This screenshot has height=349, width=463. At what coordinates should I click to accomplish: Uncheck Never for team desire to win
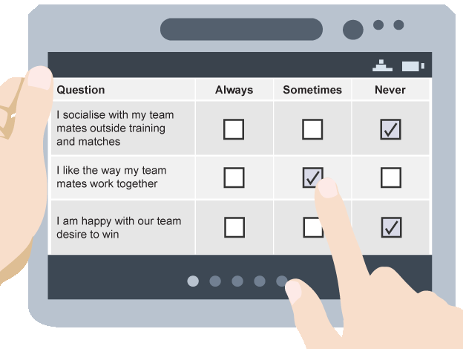tap(390, 227)
